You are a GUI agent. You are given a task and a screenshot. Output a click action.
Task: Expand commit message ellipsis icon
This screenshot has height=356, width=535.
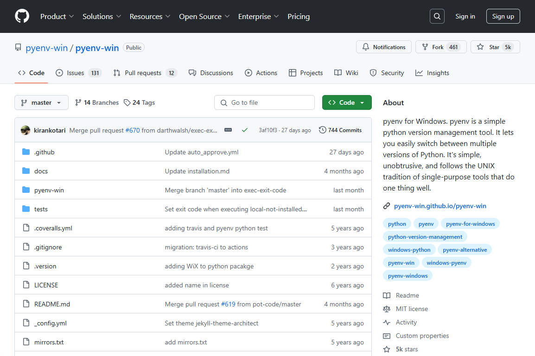[x=228, y=130]
